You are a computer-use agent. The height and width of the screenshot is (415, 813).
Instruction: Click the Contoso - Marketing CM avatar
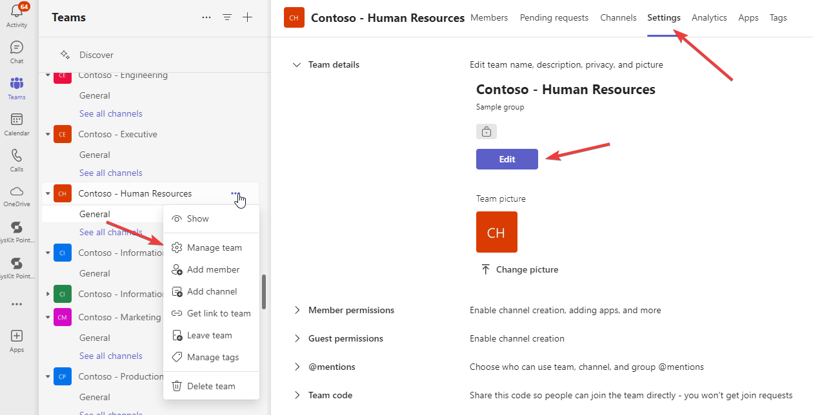pos(63,317)
